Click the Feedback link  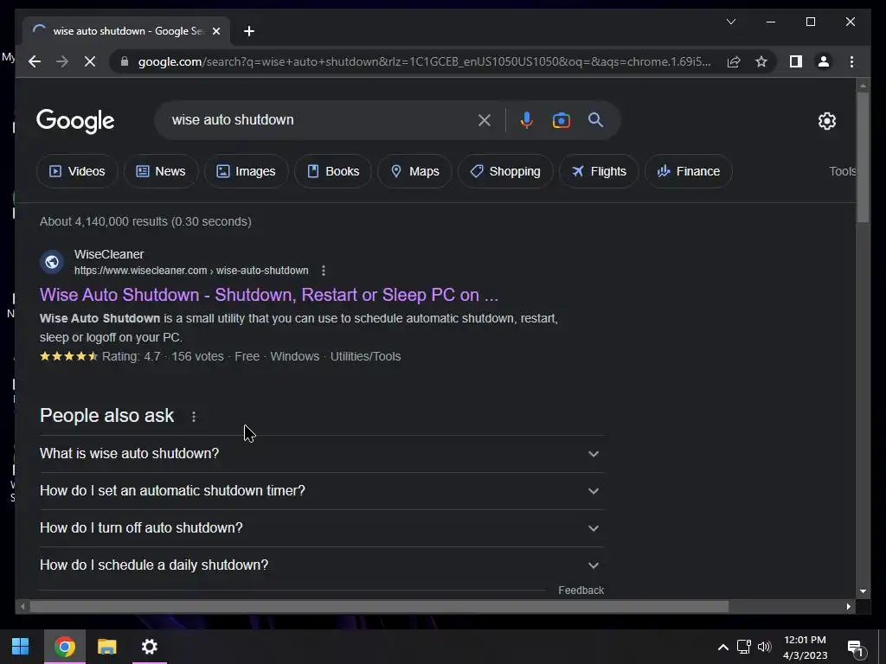coord(581,590)
